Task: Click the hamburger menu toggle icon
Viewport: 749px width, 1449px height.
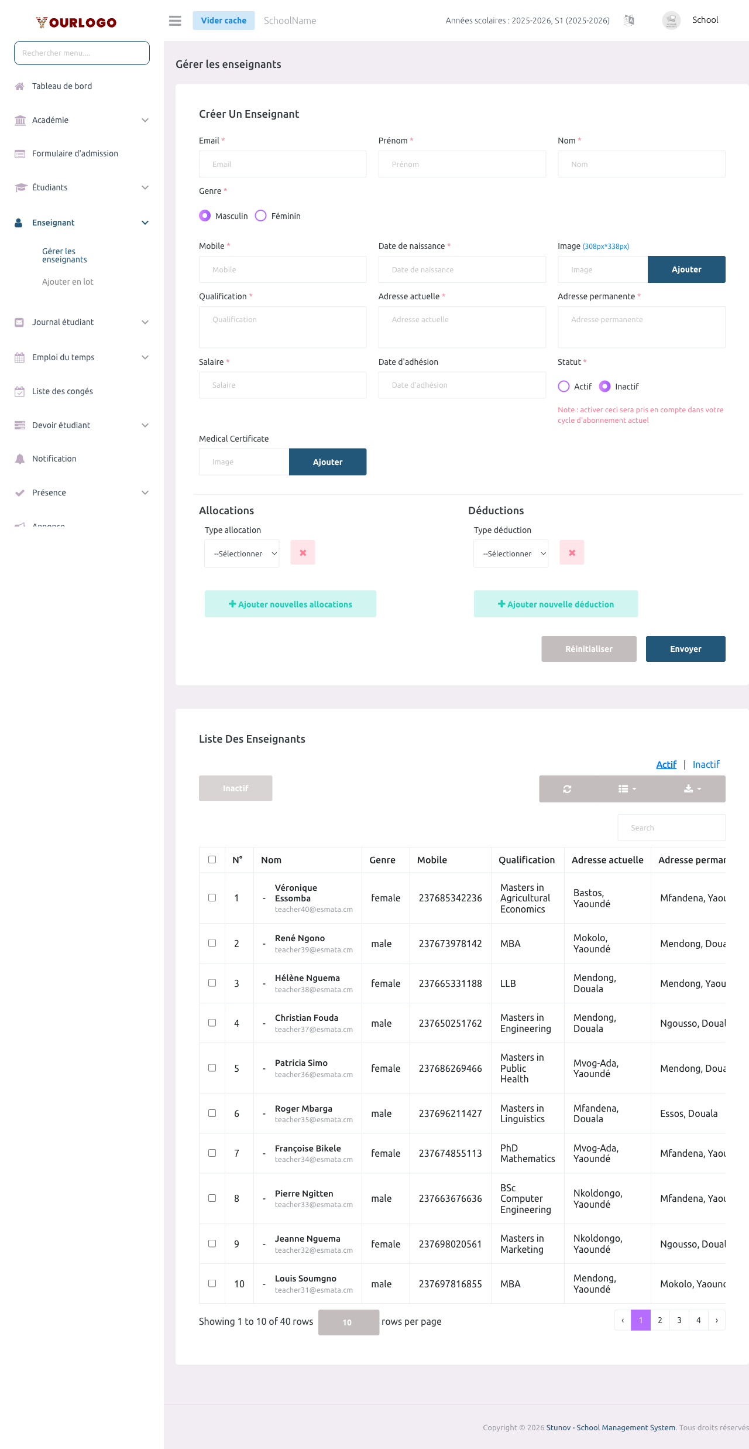Action: point(175,20)
